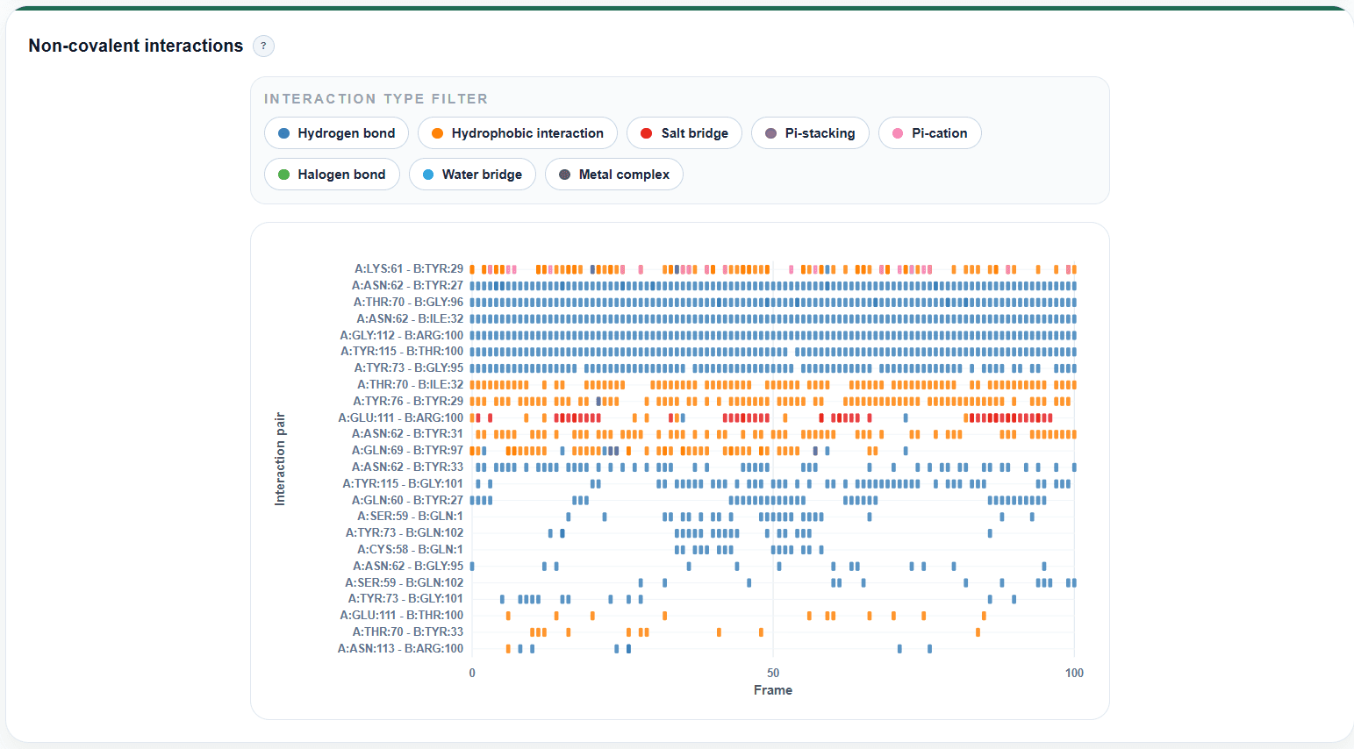Click the Frame axis title
The width and height of the screenshot is (1354, 749).
tap(773, 690)
